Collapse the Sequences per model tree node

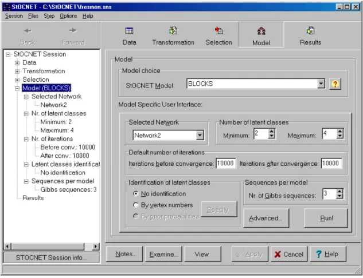[26, 181]
